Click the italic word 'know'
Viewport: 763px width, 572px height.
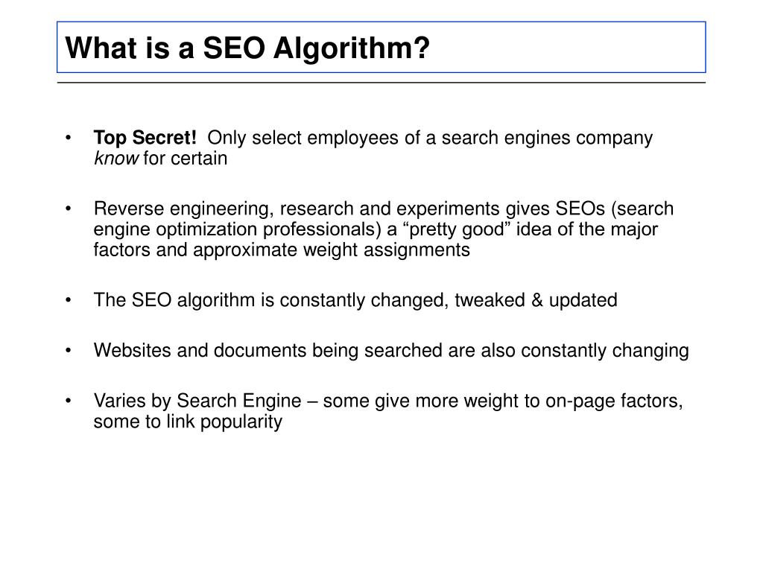pos(115,159)
